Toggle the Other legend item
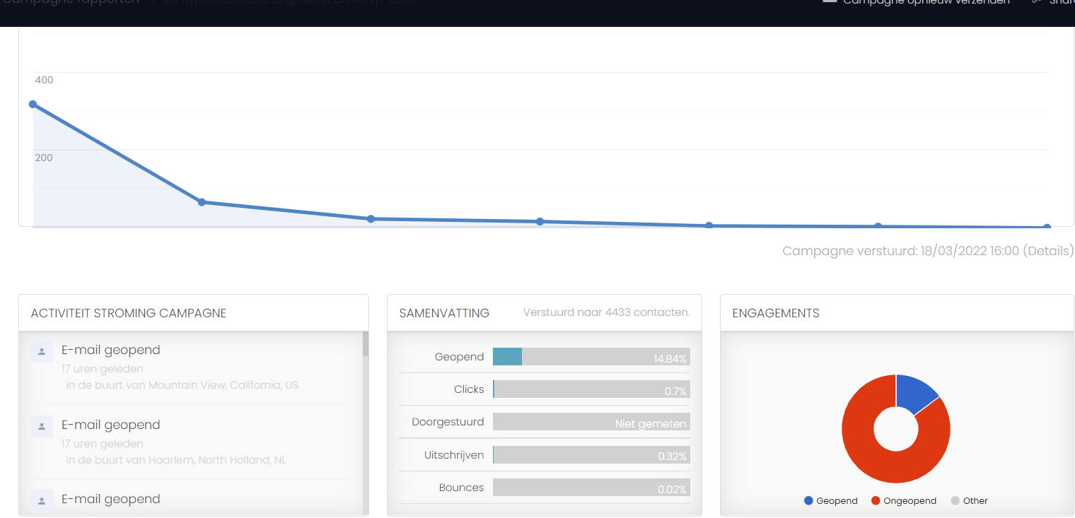This screenshot has height=518, width=1075. tap(969, 501)
